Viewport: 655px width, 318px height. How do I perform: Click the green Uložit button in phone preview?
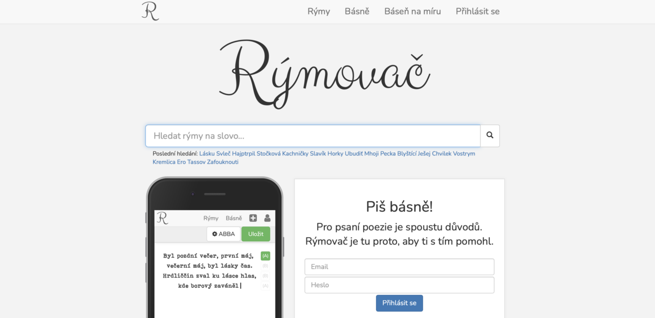pyautogui.click(x=255, y=234)
